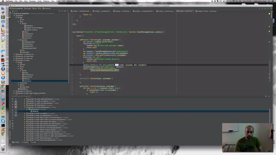Click the addProject function line in editor
276x155 pixels.
100,40
